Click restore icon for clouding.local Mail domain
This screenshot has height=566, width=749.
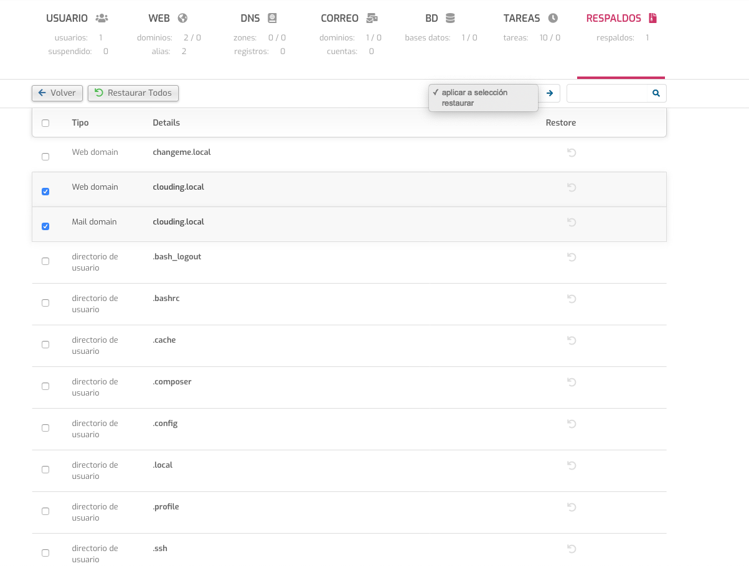[572, 222]
